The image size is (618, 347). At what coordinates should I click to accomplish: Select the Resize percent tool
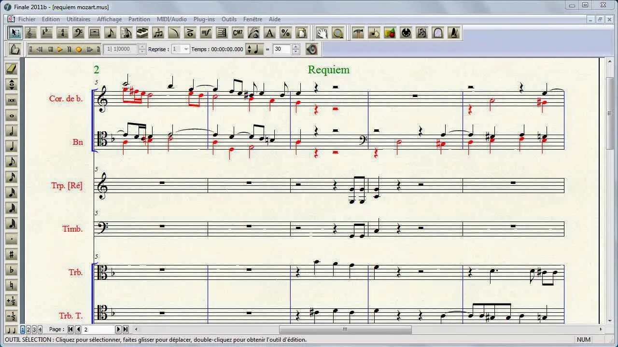[x=285, y=33]
